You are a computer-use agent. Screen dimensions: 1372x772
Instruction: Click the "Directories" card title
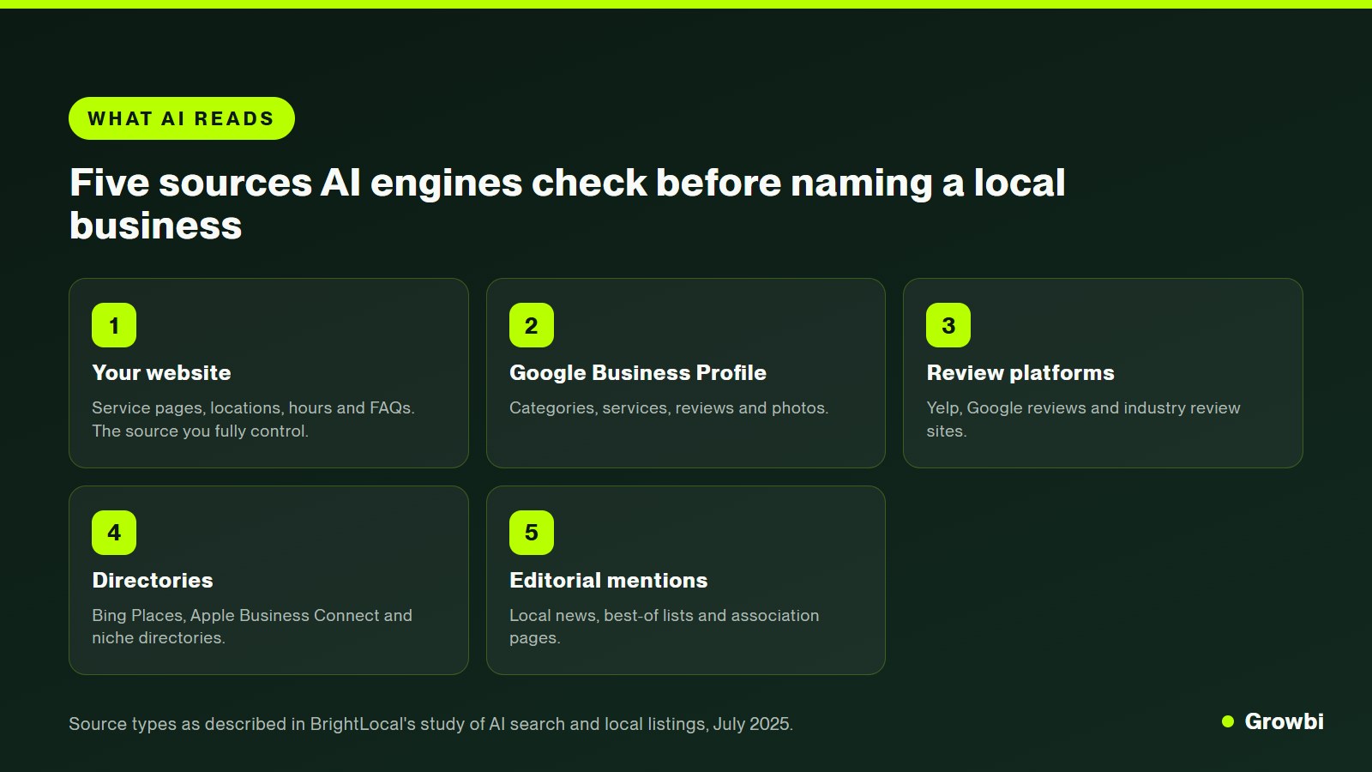click(x=153, y=581)
